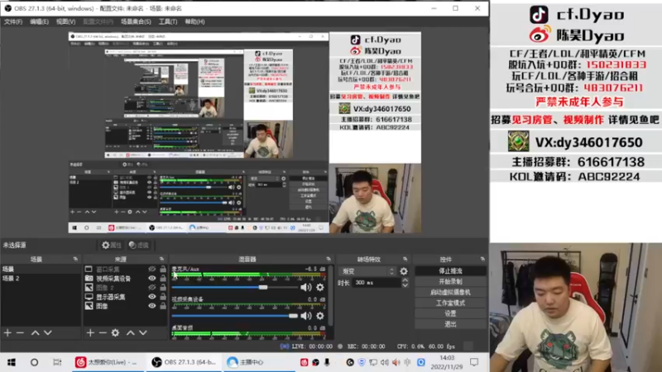Click the 时长 300 ms duration field

(x=377, y=283)
